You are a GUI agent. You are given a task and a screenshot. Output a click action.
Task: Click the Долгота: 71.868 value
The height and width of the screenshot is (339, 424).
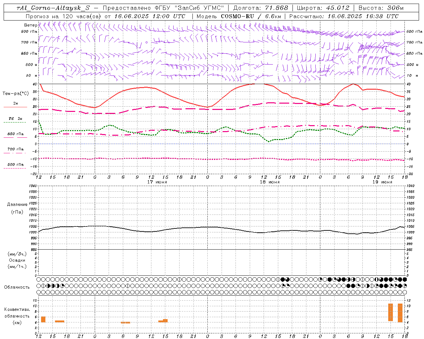coord(261,8)
